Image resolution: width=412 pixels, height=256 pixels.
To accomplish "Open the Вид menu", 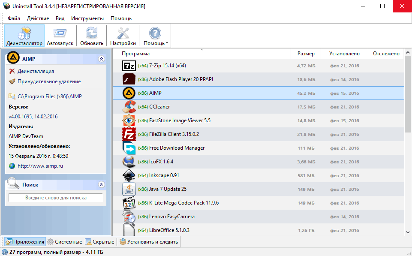I will coord(60,18).
